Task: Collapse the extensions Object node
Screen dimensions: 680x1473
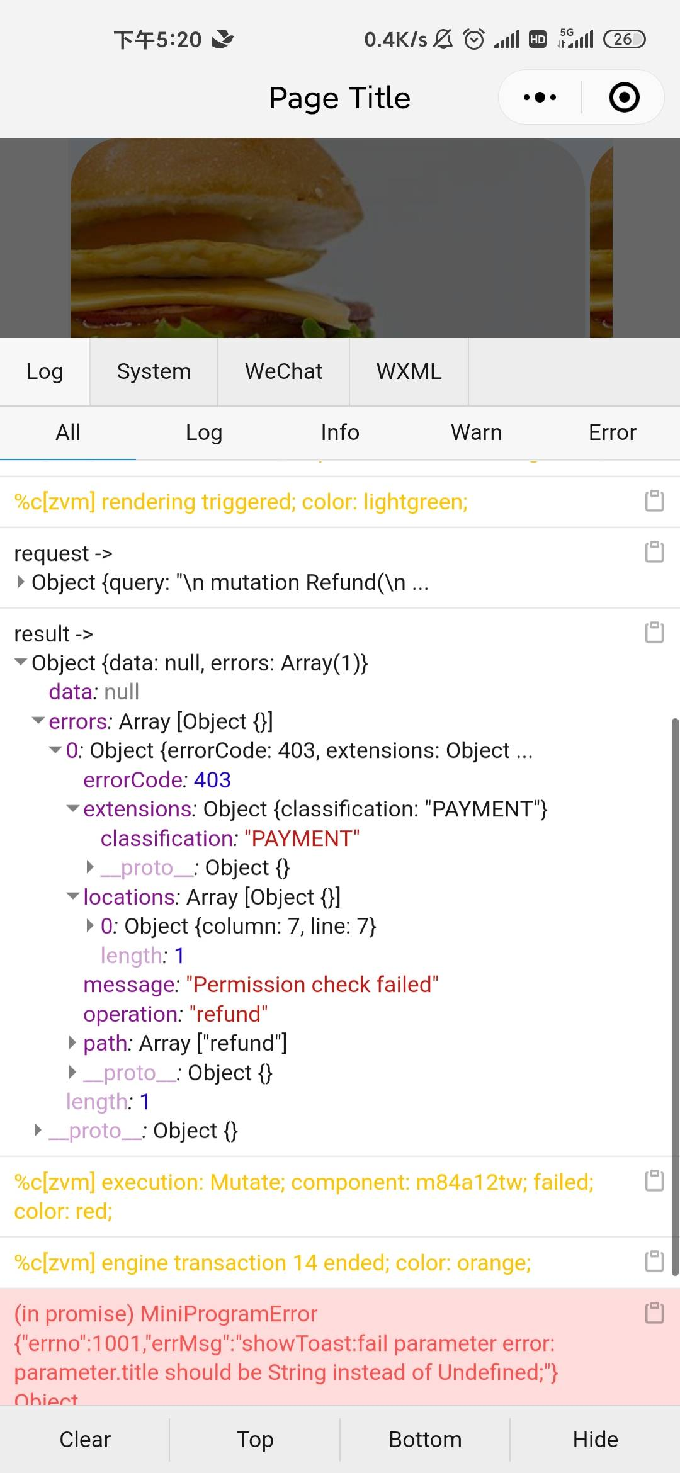Action: pos(73,809)
